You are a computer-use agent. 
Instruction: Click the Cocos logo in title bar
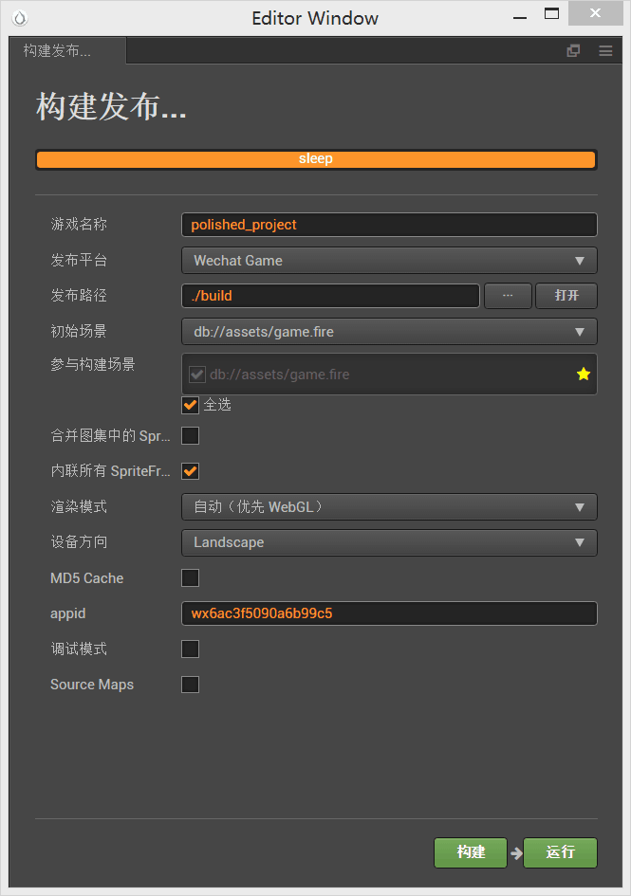(x=20, y=18)
